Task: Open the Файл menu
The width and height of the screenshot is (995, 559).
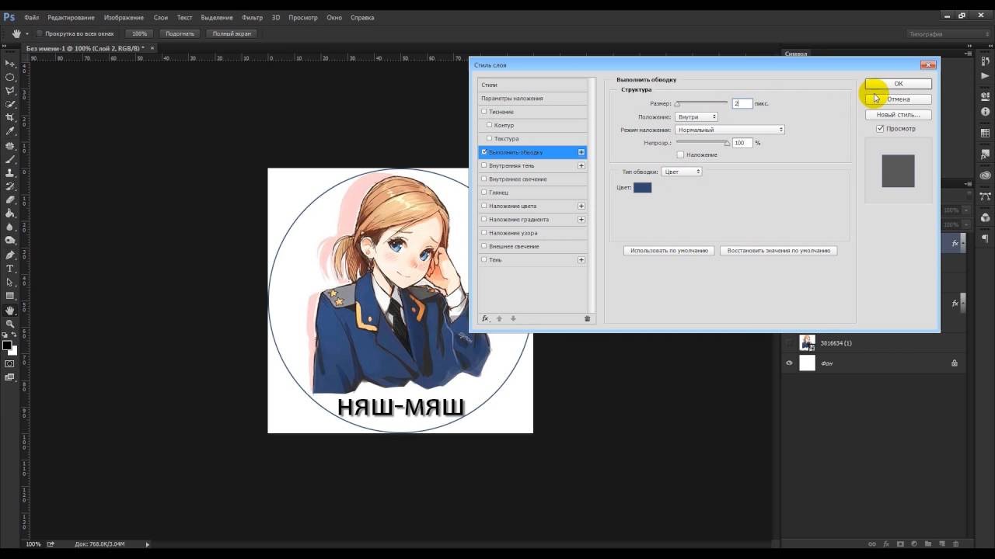Action: coord(31,17)
